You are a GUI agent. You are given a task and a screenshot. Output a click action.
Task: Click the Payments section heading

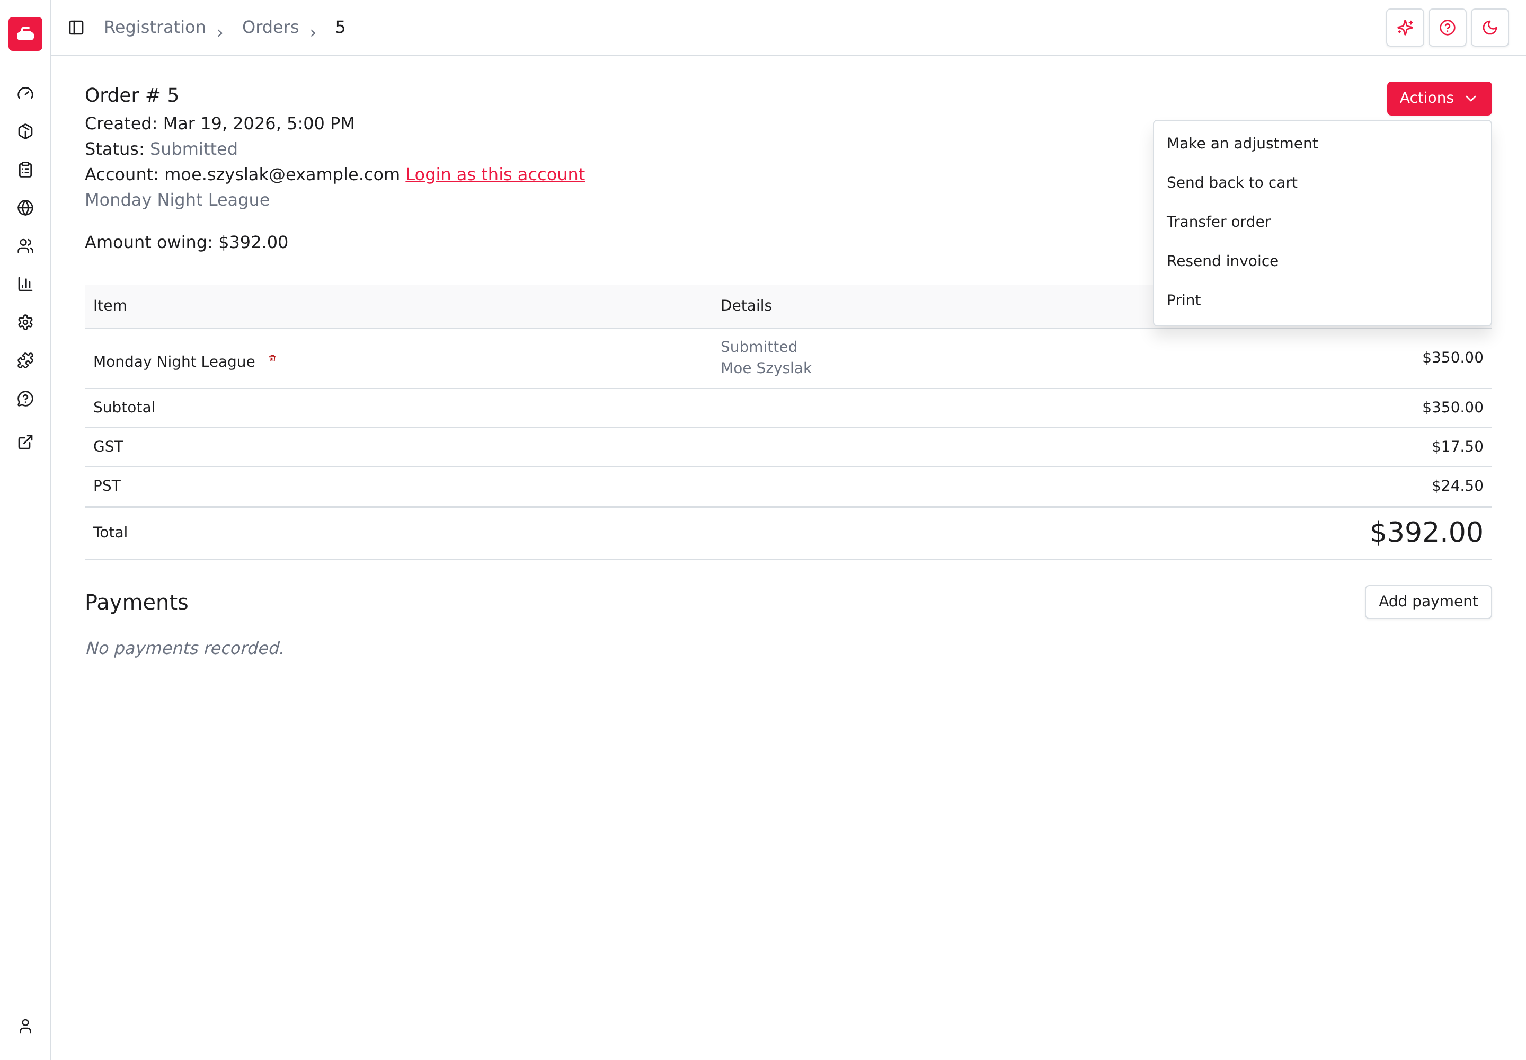136,603
